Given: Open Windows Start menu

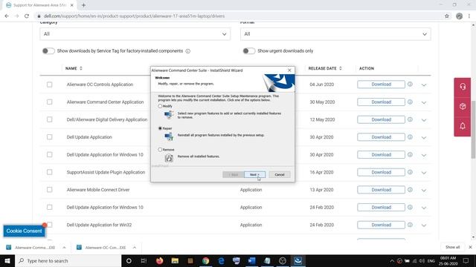Looking at the screenshot, I should [x=7, y=260].
